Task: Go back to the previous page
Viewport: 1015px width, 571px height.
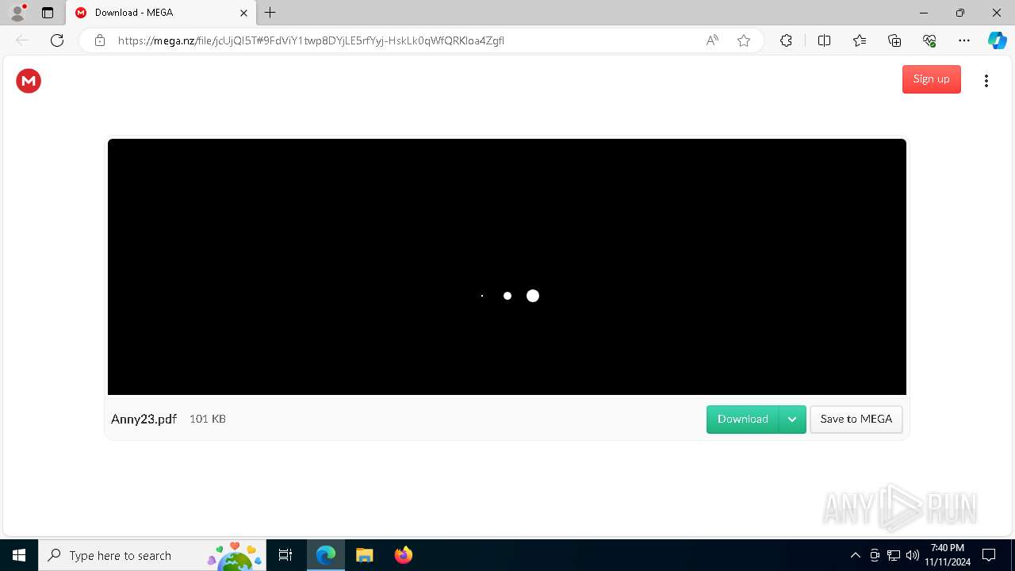Action: coord(22,40)
